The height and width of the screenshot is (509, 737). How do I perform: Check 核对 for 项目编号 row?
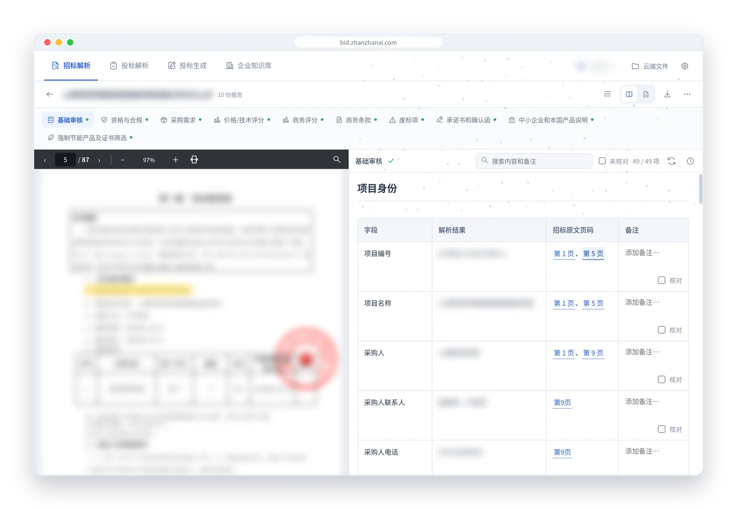click(661, 280)
